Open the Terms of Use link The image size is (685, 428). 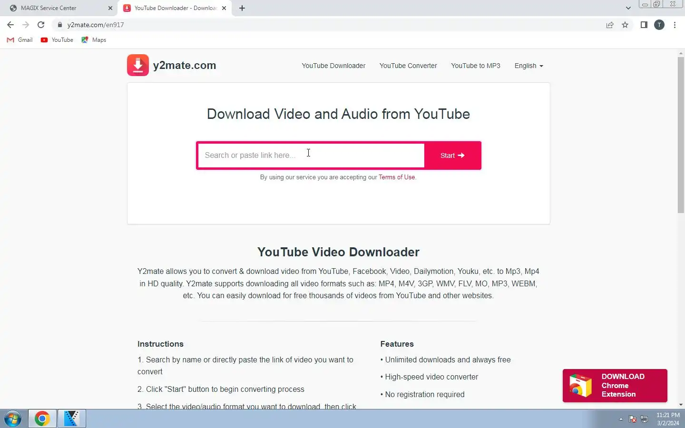tap(397, 177)
